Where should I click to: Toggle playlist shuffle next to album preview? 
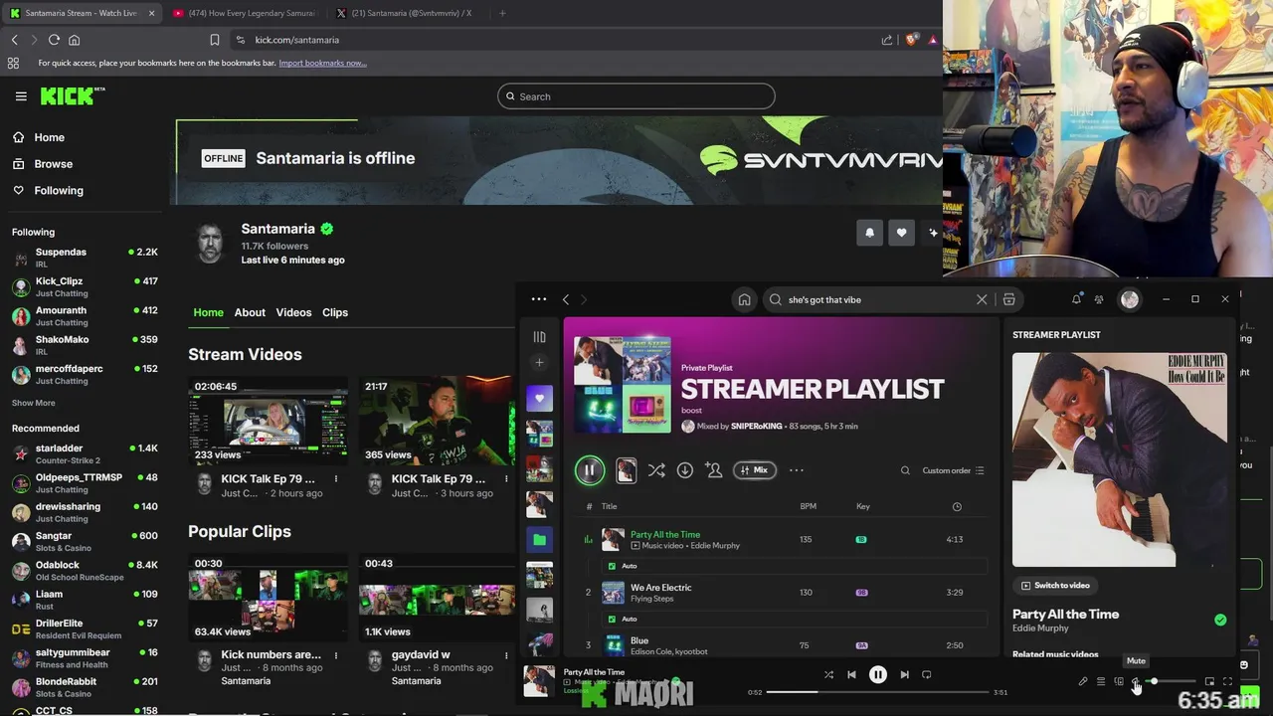pos(656,470)
